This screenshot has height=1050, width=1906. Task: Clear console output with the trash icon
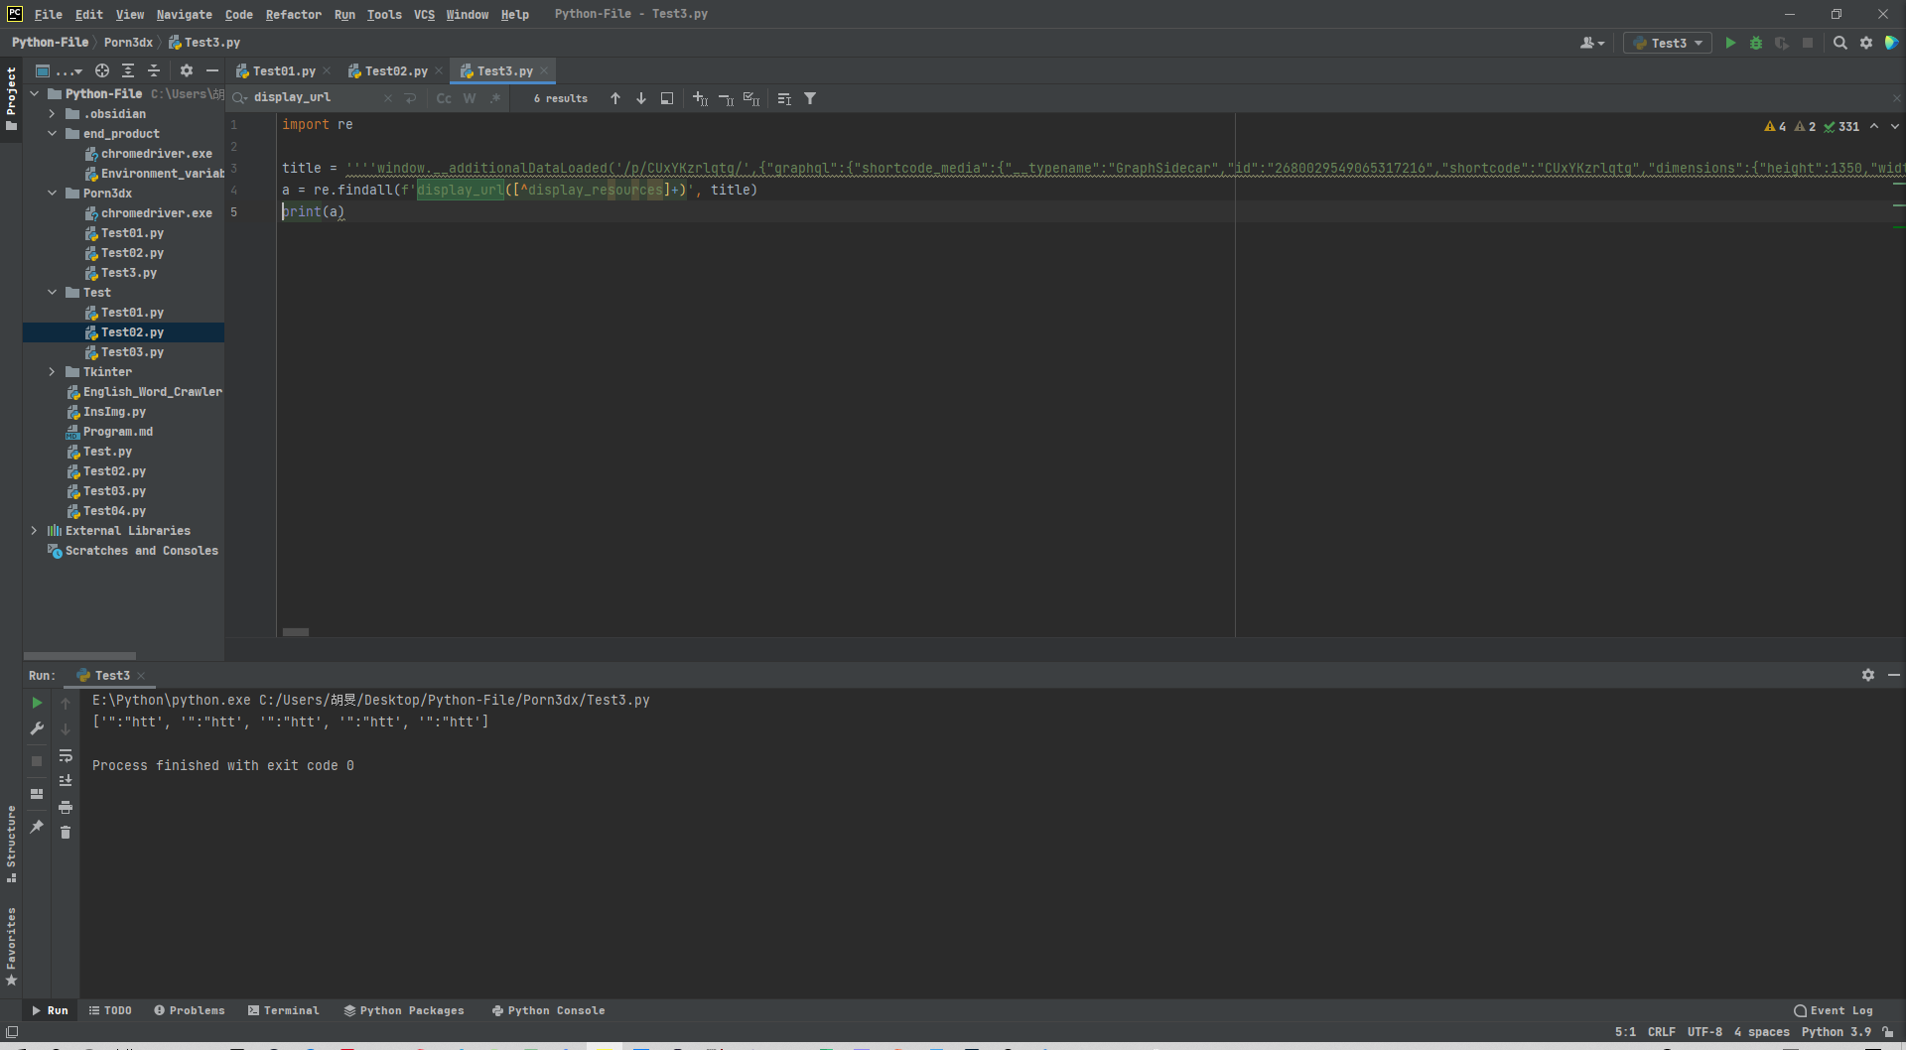pyautogui.click(x=66, y=833)
